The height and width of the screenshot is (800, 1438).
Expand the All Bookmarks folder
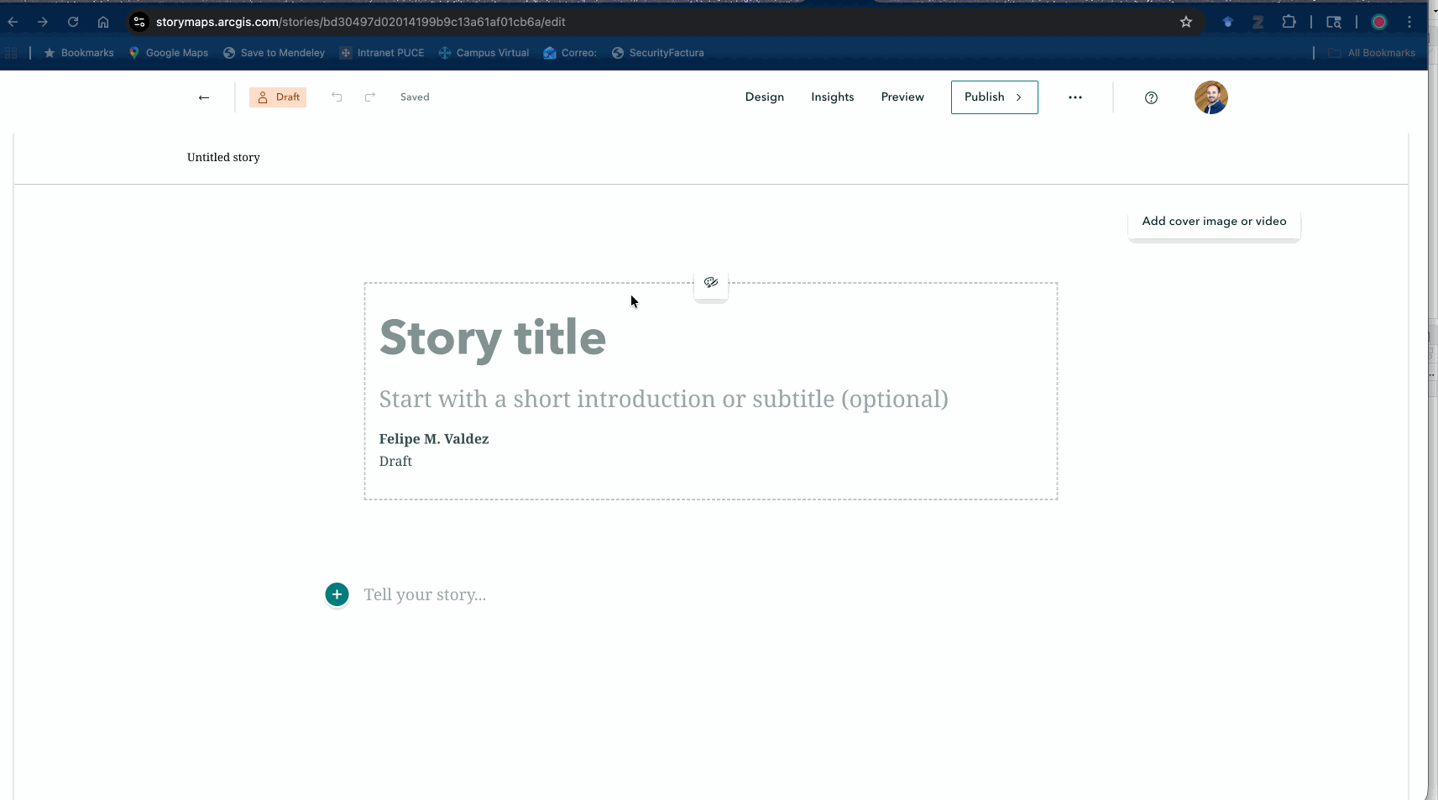(1372, 53)
